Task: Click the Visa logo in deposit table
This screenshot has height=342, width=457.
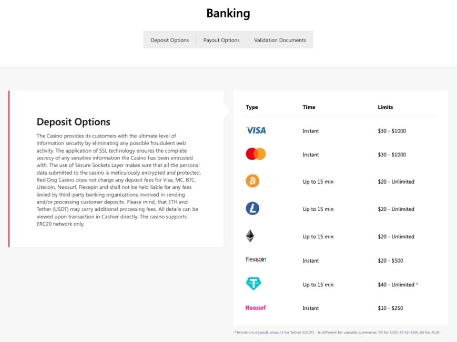Action: [256, 130]
